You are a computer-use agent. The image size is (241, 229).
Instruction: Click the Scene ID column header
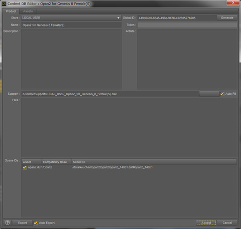(154, 162)
